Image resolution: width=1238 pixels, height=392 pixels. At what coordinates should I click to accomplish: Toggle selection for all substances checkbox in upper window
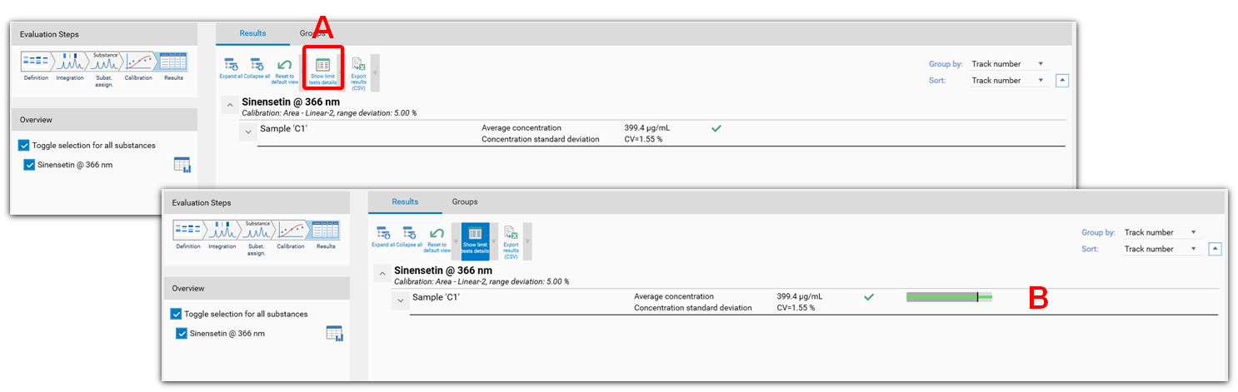(25, 146)
